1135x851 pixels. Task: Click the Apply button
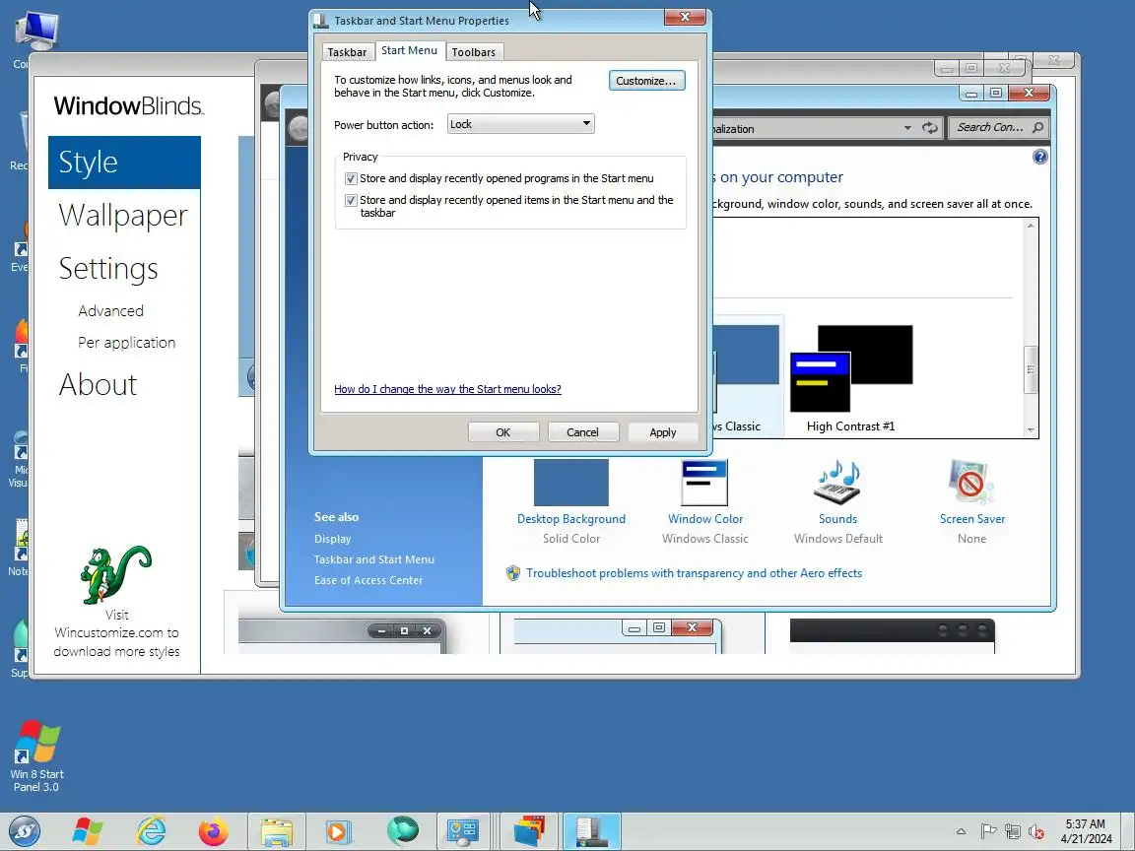click(662, 432)
